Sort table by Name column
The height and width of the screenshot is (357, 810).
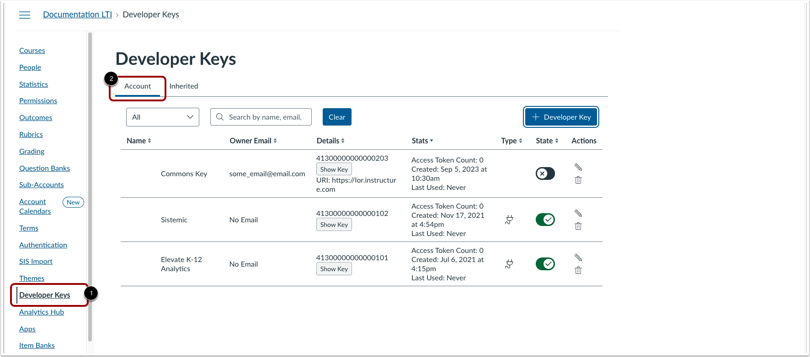139,141
